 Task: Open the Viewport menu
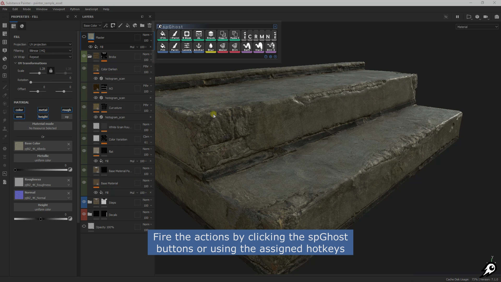pyautogui.click(x=59, y=9)
